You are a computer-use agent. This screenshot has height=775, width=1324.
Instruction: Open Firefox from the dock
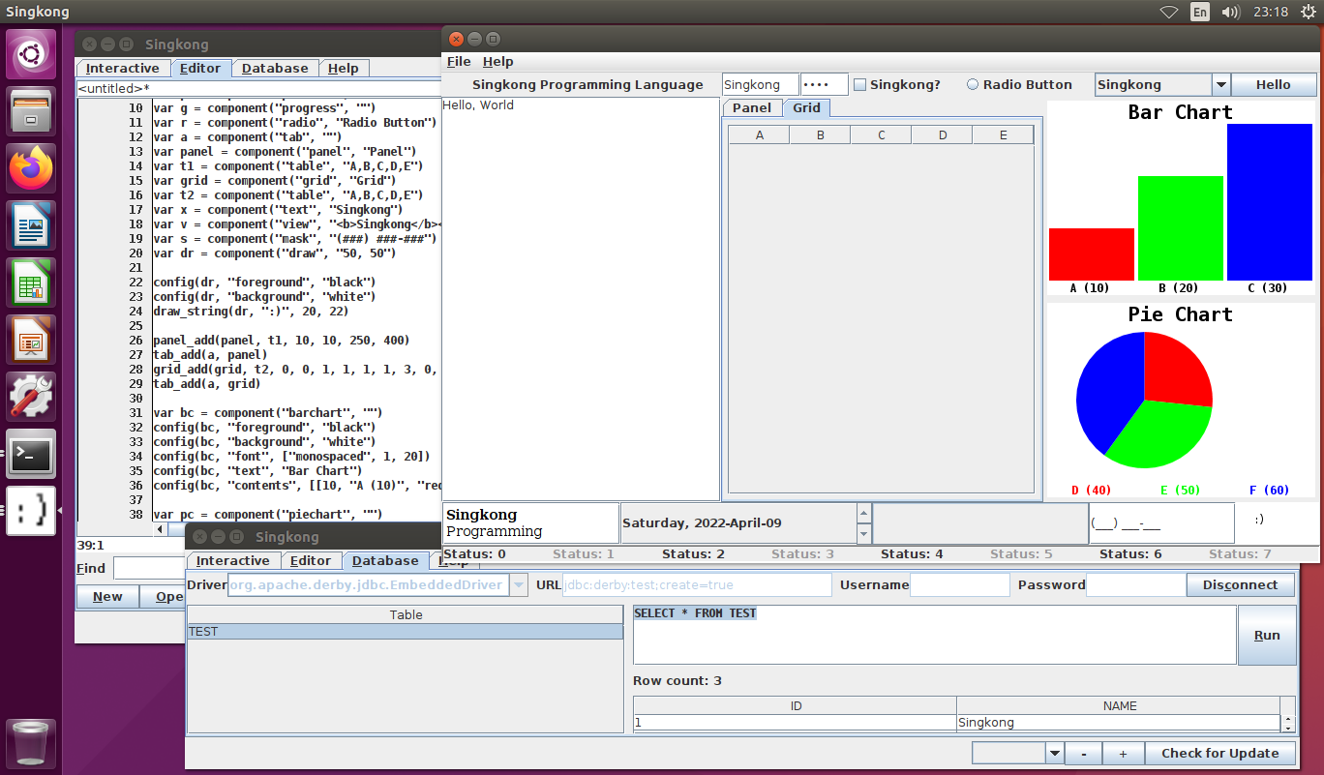tap(32, 169)
